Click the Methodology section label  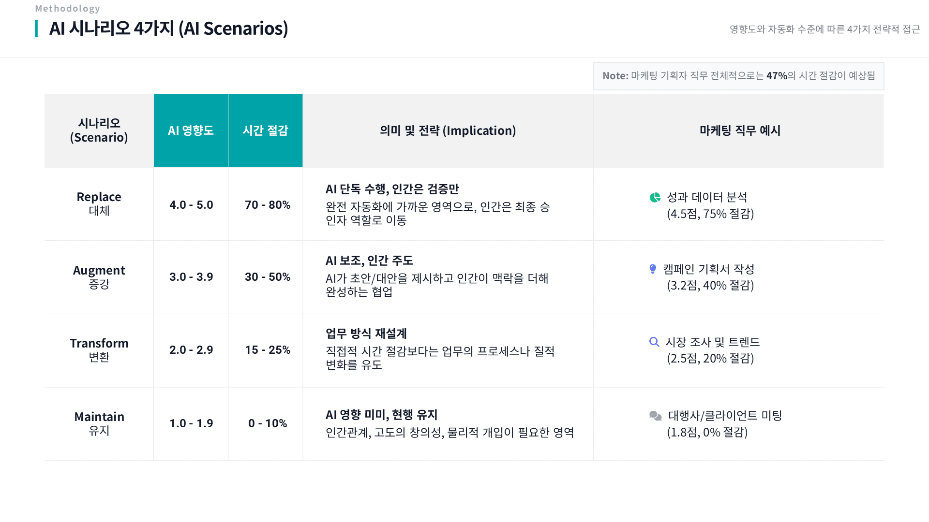click(x=67, y=8)
